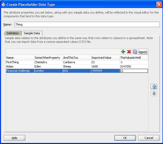
Task: Click the Canberra cell
Action: click(x=76, y=62)
